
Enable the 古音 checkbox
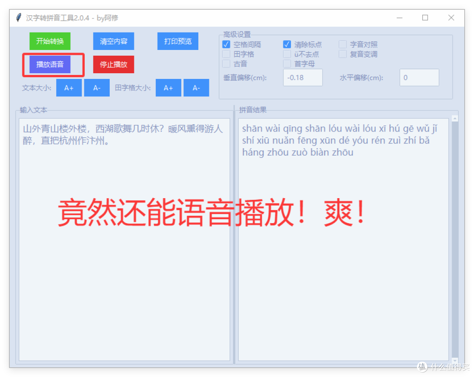pos(226,64)
